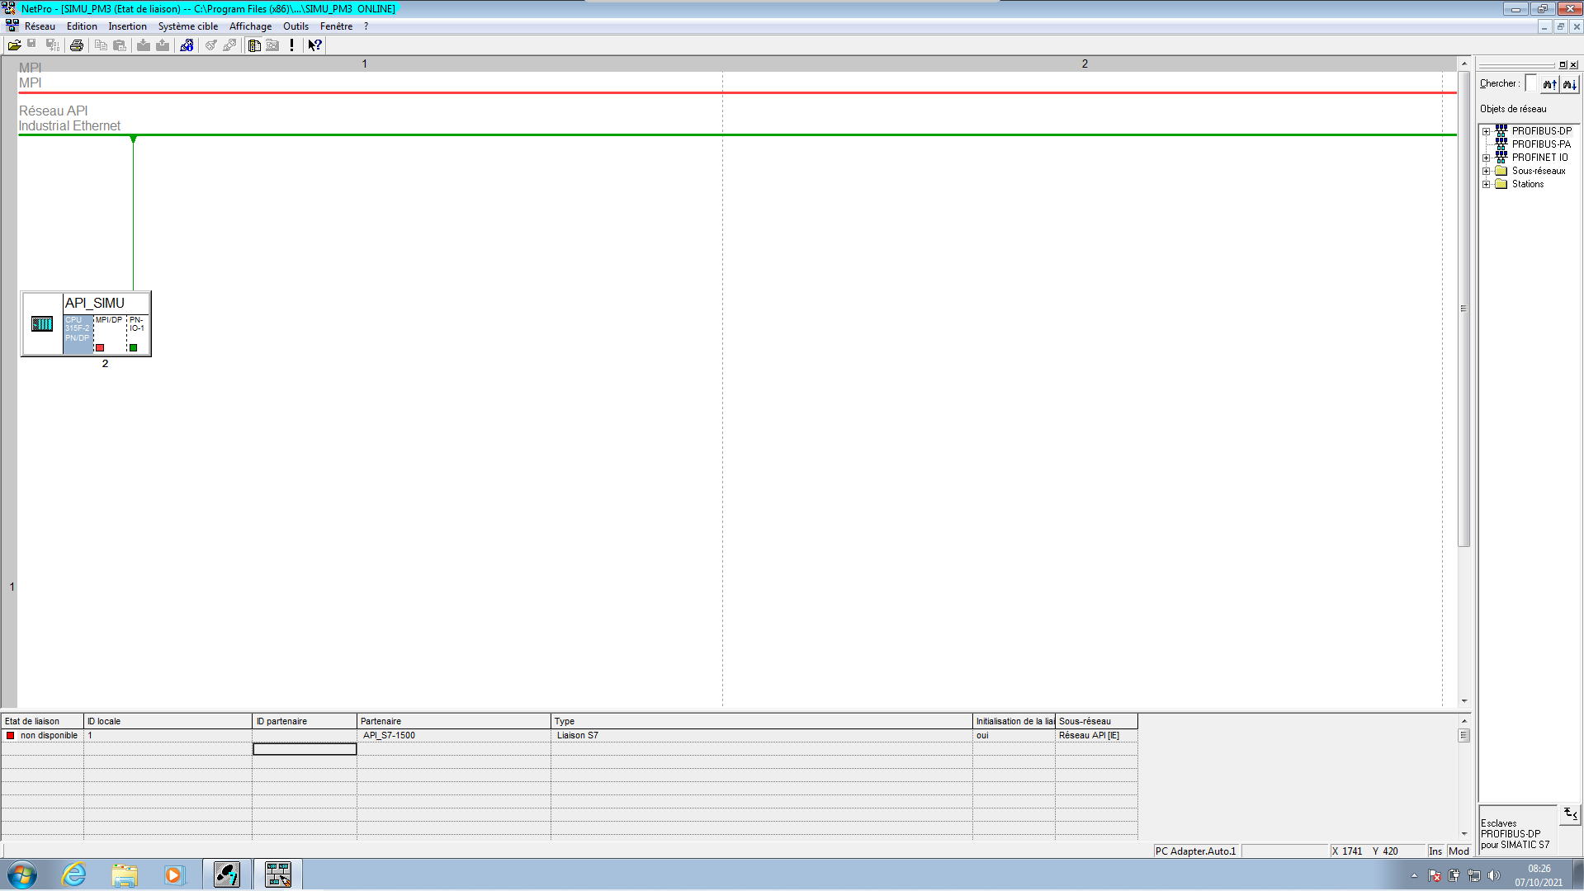Select the API_SIMU station icon
Screen dimensions: 1584x891
[x=42, y=324]
